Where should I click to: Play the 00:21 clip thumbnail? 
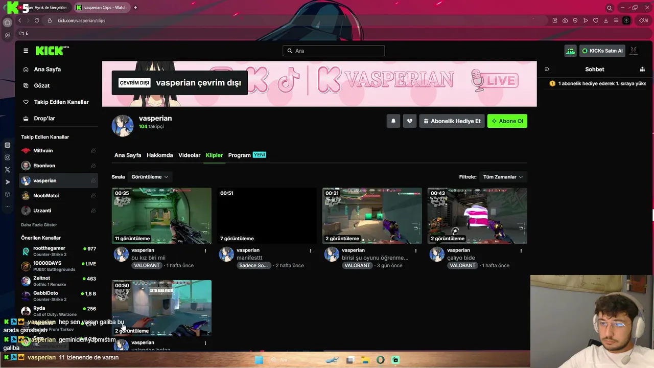click(x=372, y=216)
